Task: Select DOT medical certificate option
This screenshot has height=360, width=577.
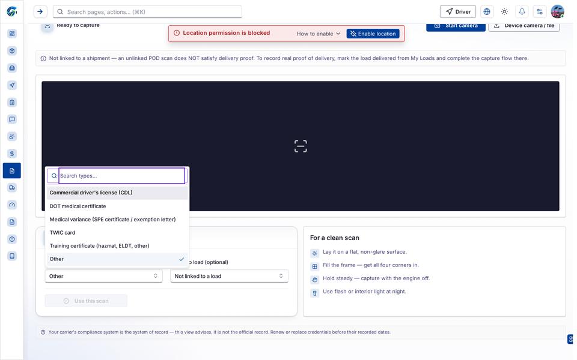Action: coord(117,206)
